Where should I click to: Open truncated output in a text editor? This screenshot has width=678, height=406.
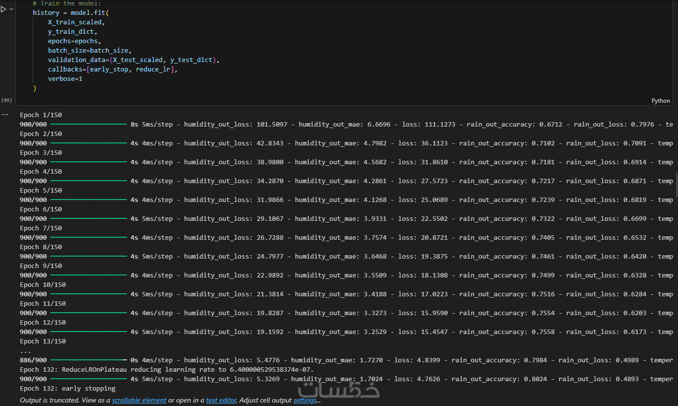(221, 400)
